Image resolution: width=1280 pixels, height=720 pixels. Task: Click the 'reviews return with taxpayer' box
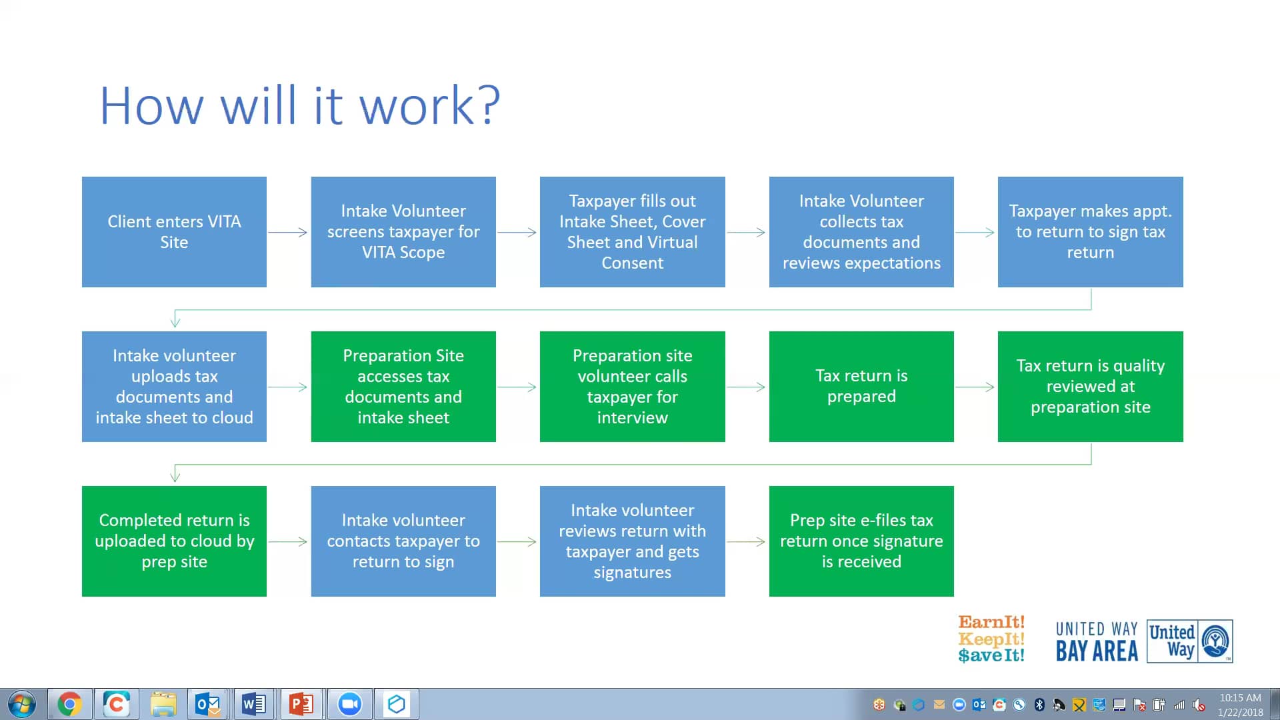(633, 541)
